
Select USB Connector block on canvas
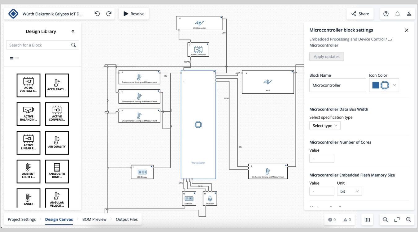[x=199, y=23]
